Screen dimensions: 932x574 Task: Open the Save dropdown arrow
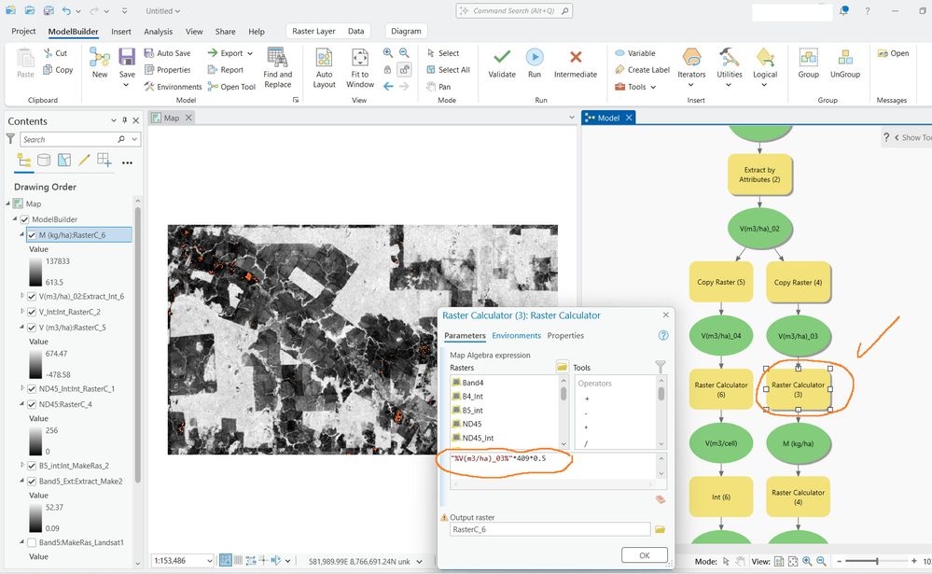click(127, 85)
